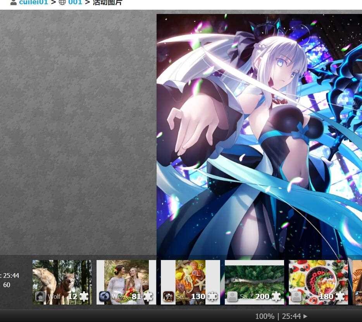Viewport: 362px width, 322px height.
Task: Open the wedding brides puzzle thumbnail
Action: [x=126, y=282]
